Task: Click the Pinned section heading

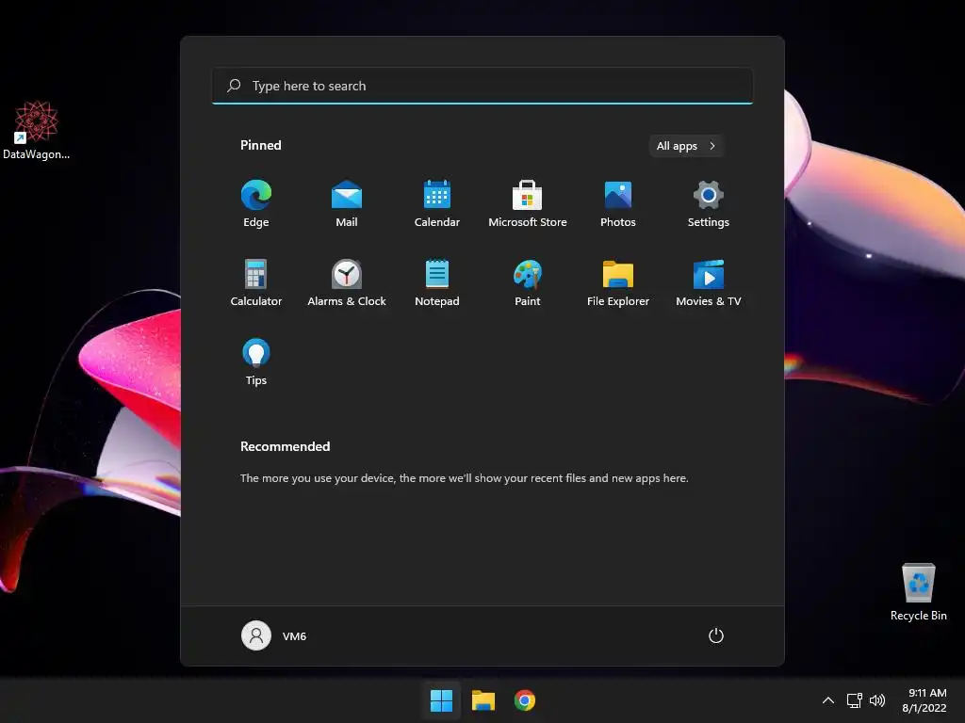Action: coord(261,145)
